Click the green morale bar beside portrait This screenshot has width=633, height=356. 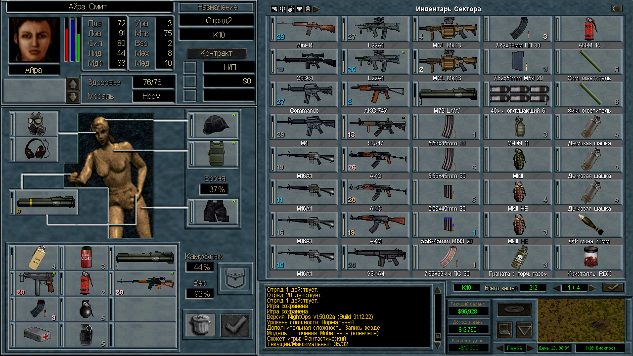tap(78, 40)
